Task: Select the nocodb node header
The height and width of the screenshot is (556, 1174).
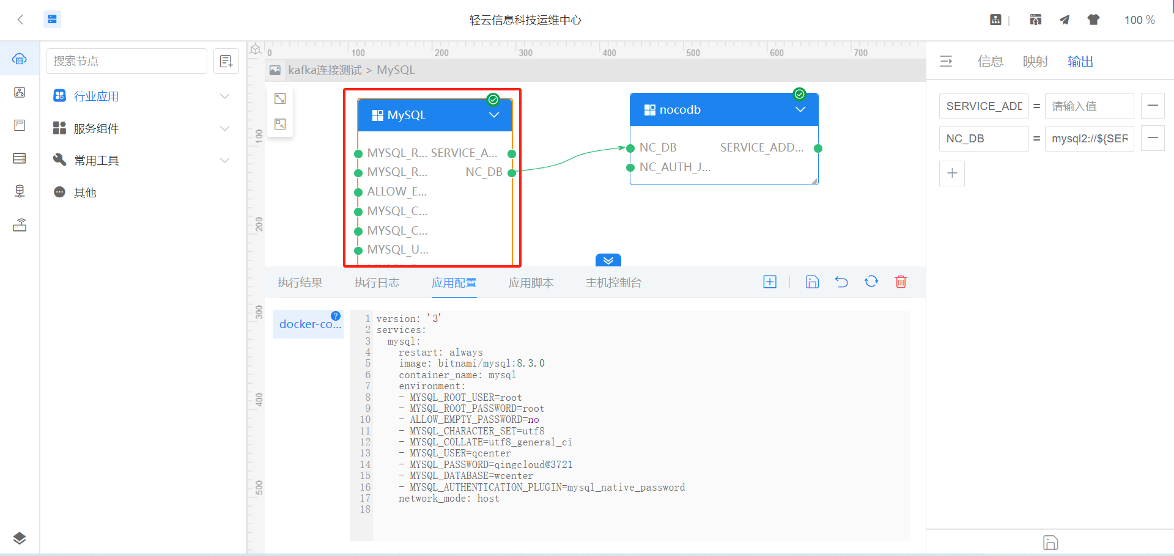Action: 724,109
